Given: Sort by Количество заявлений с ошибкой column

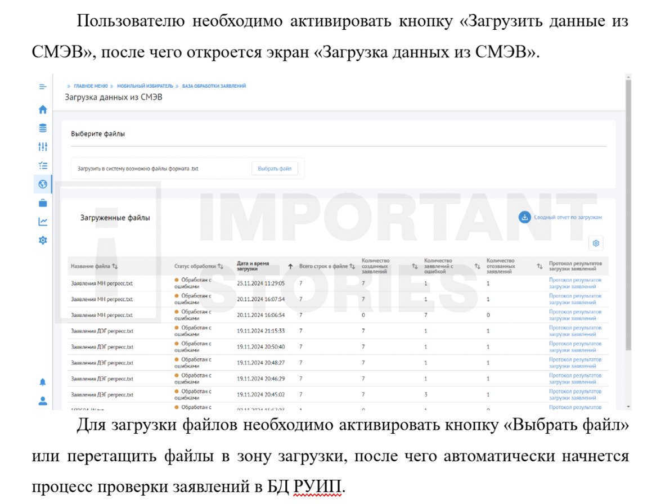Looking at the screenshot, I should tap(477, 266).
